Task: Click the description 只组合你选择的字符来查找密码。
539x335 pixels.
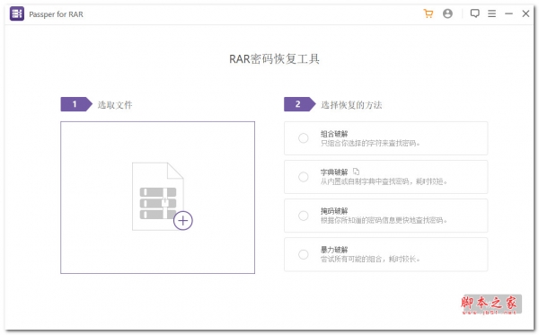Action: click(370, 143)
